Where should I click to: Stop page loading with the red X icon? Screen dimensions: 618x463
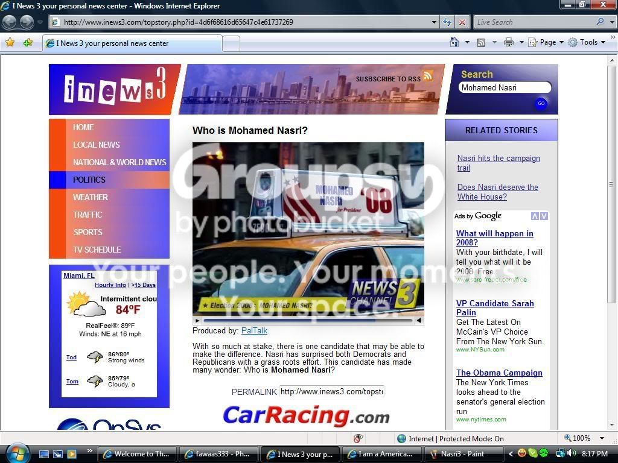(x=462, y=22)
